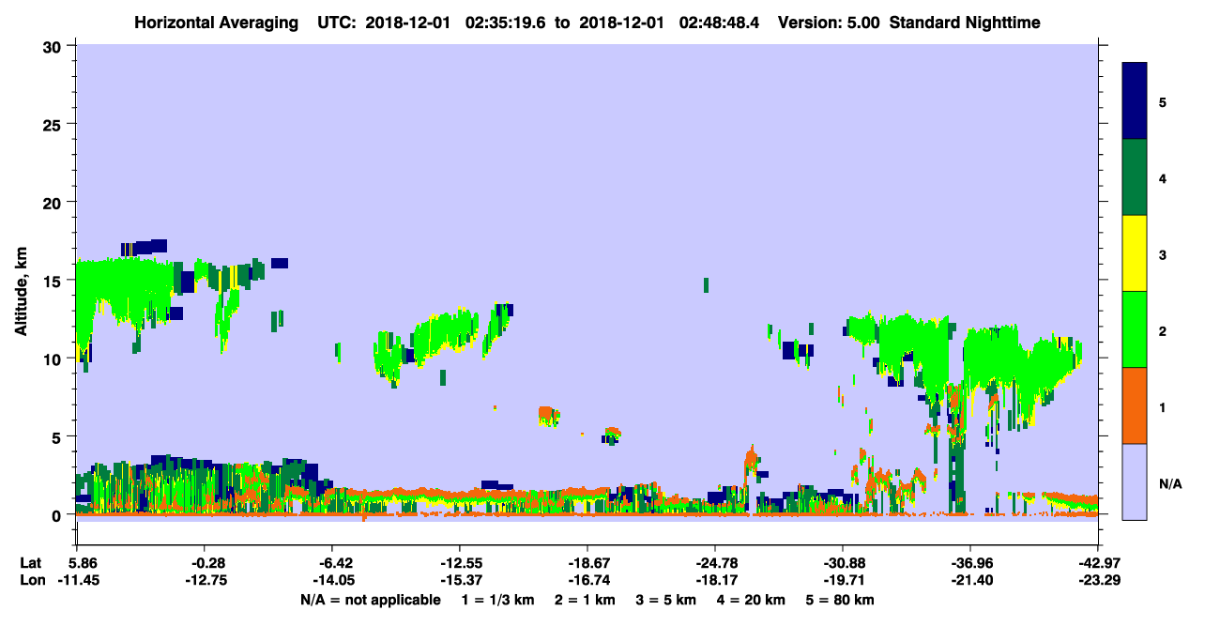The width and height of the screenshot is (1220, 626).
Task: Click the latitude value -12.55
Action: 459,563
